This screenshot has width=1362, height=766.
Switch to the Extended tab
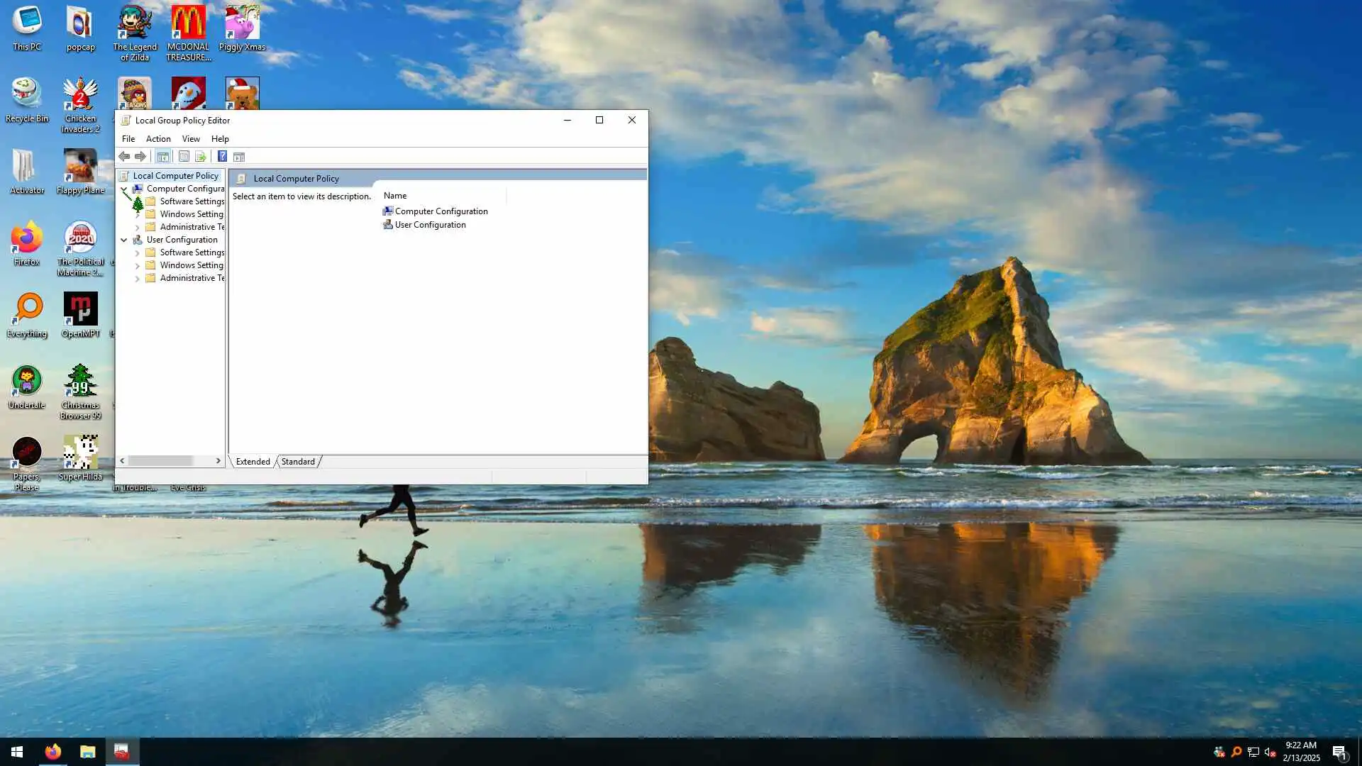pos(253,462)
